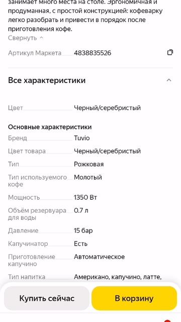Collapse the Все характеристики section chevron
Viewport: 181px width, 322px height.
tap(169, 80)
